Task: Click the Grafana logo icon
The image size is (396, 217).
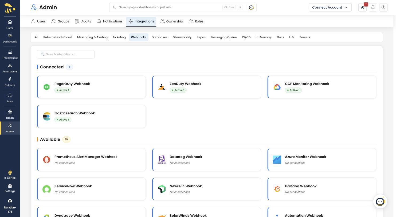Action: pyautogui.click(x=277, y=189)
